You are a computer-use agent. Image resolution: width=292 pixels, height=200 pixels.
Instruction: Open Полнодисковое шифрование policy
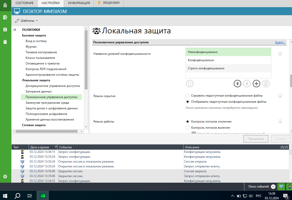pos(46,114)
